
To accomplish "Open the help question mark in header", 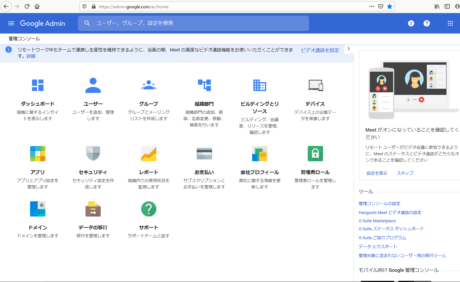I will tap(427, 23).
